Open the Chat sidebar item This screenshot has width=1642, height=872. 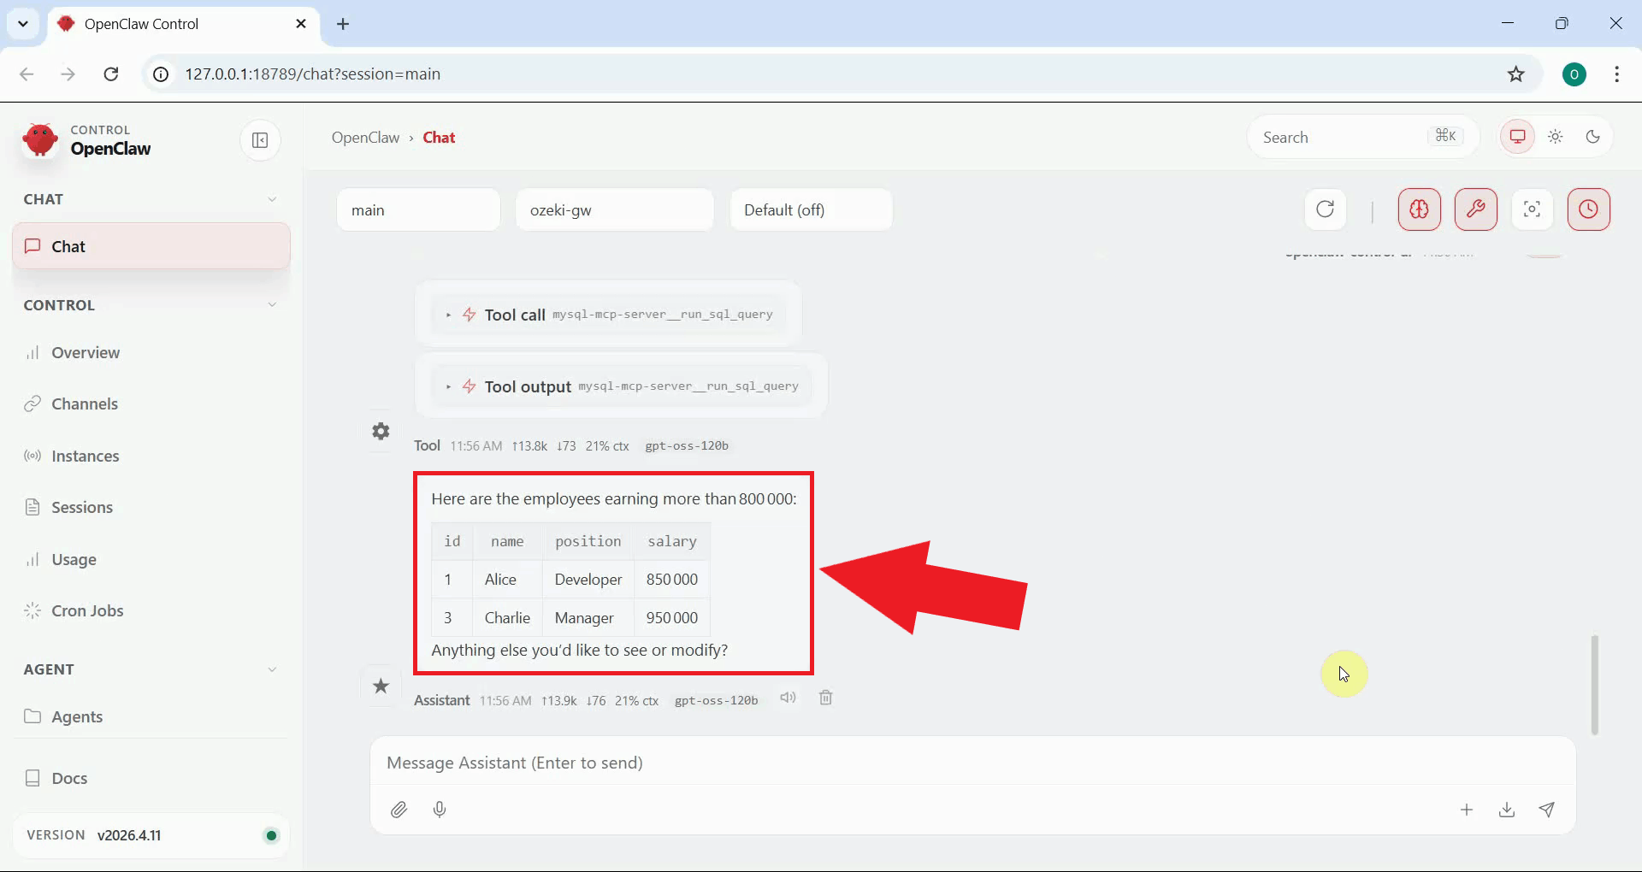pyautogui.click(x=151, y=246)
